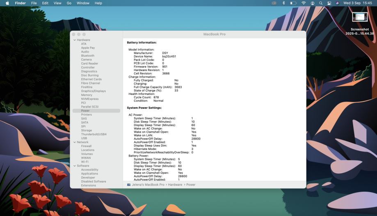The image size is (377, 216).
Task: Click the Siri icon in menu bar
Action: (337, 3)
